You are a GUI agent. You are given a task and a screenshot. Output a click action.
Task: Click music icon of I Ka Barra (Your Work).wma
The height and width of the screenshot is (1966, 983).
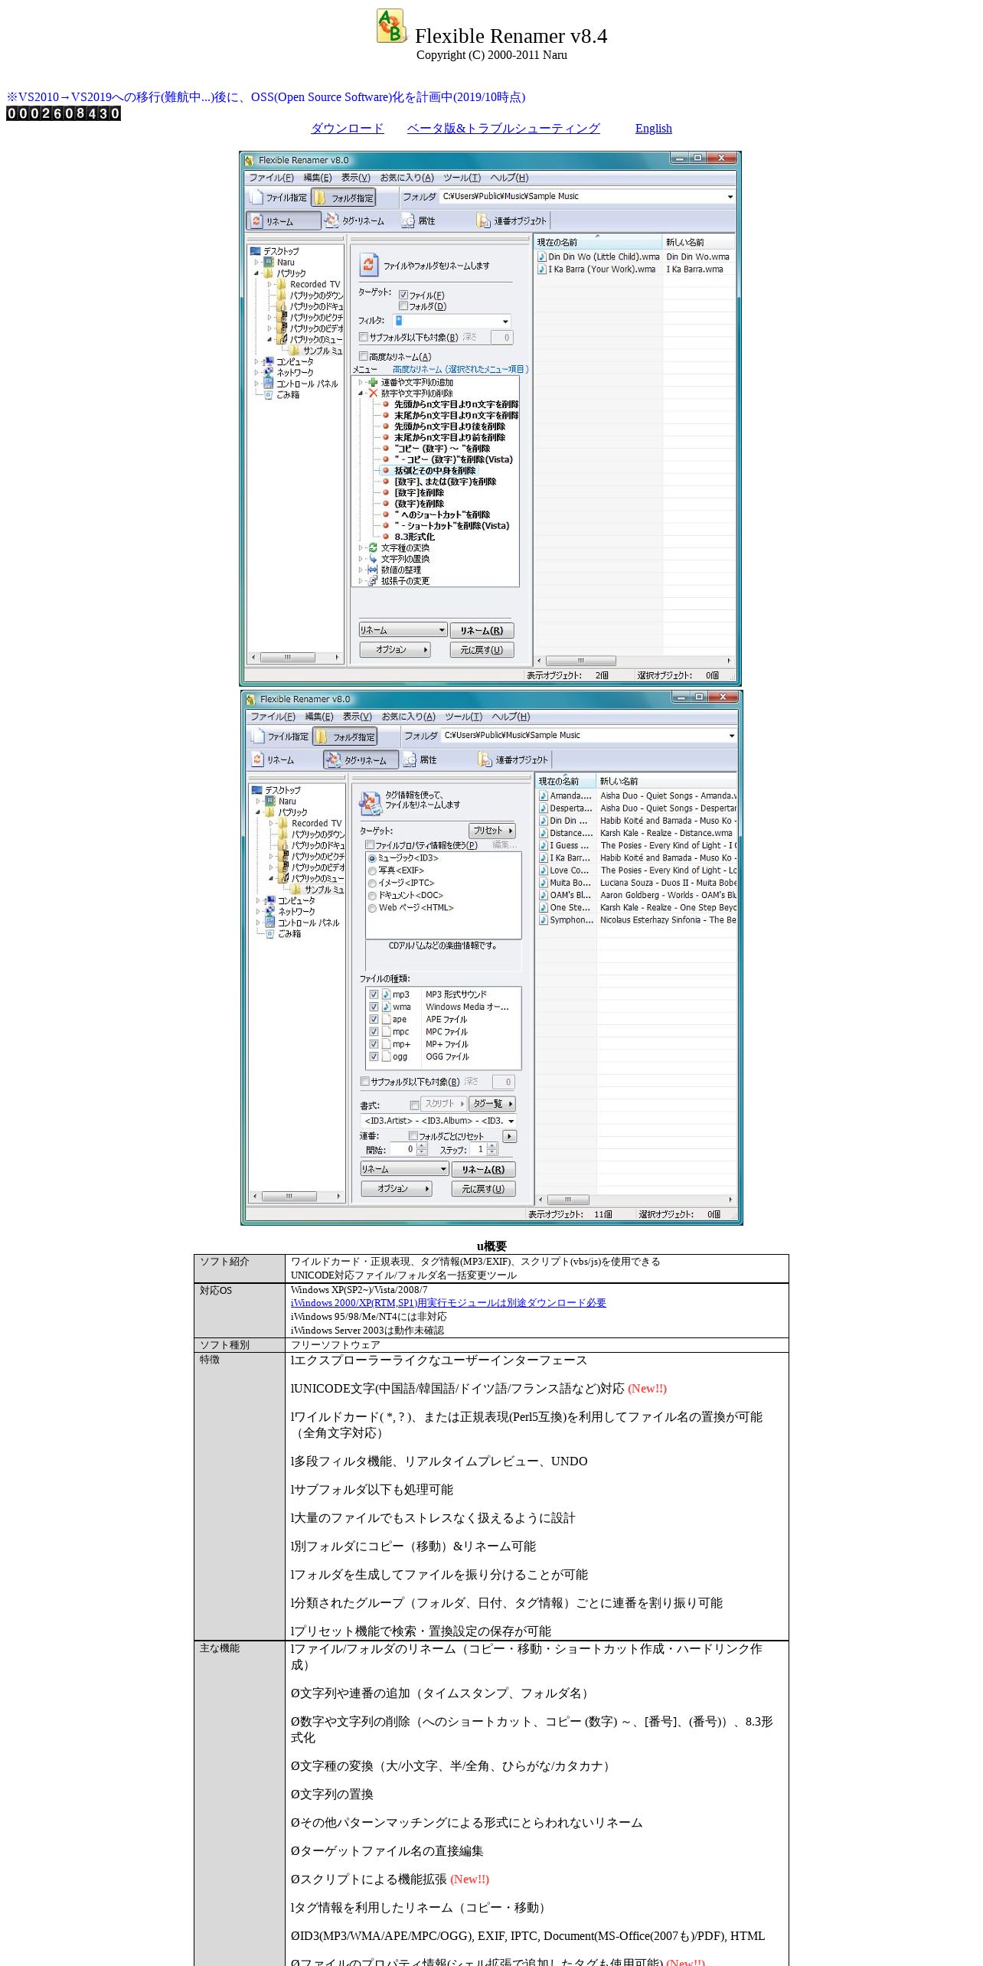pos(542,269)
